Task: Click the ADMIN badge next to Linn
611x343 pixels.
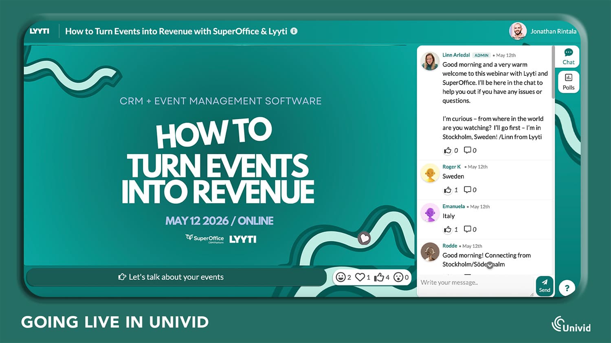Action: click(481, 55)
